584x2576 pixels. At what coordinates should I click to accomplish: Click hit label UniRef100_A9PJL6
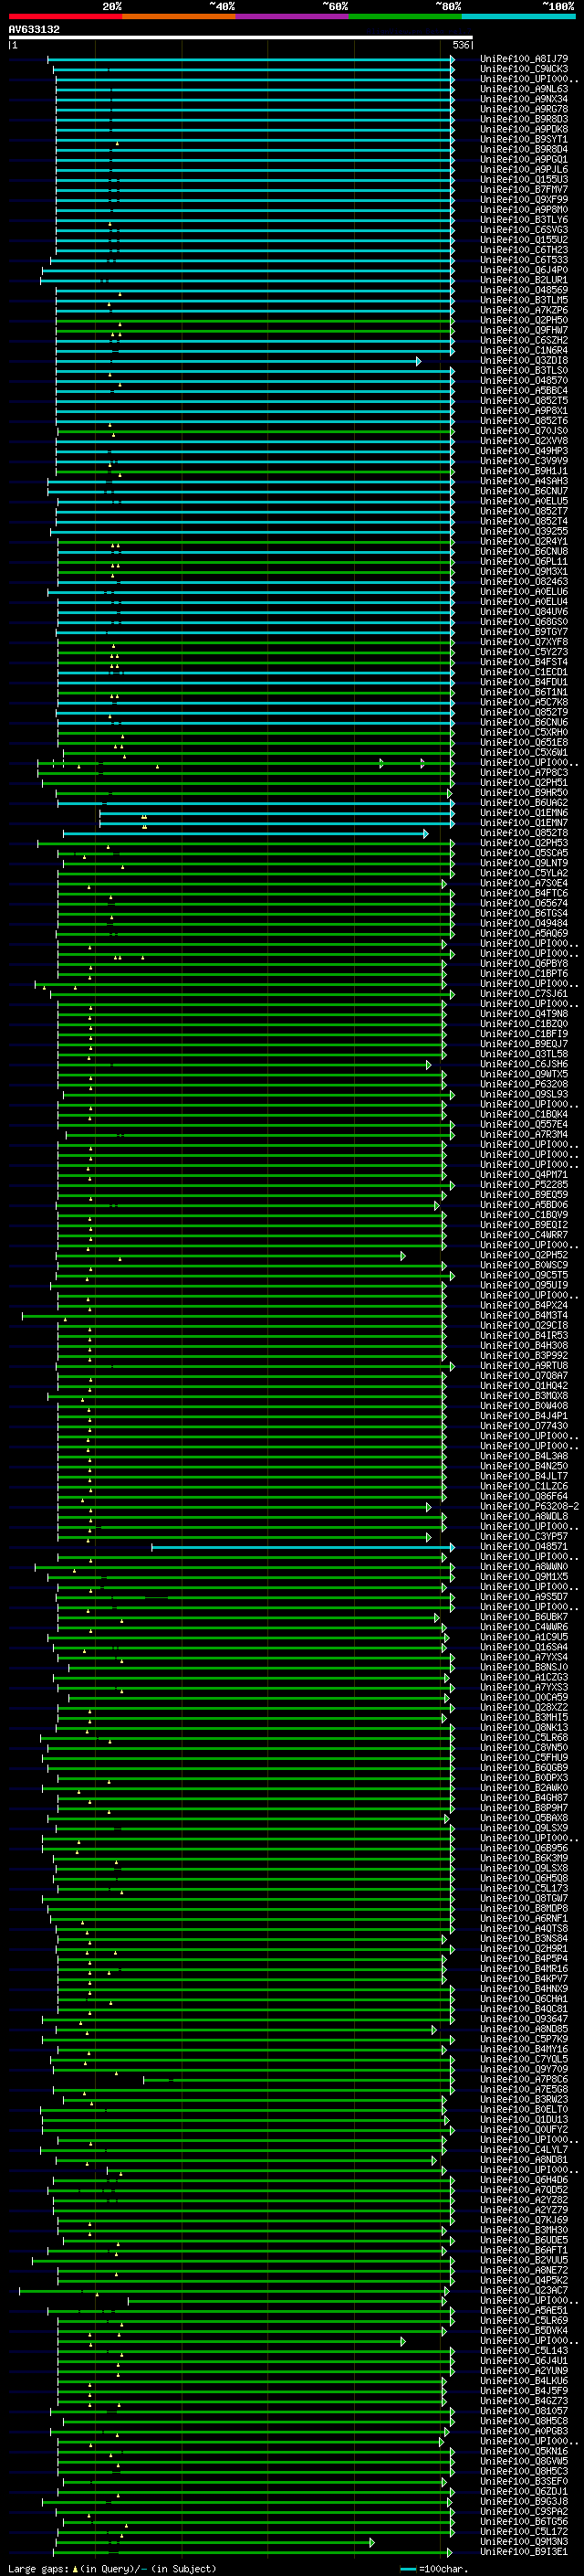pyautogui.click(x=523, y=169)
